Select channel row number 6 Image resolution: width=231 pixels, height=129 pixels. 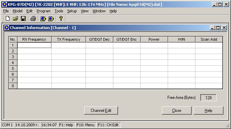13,74
